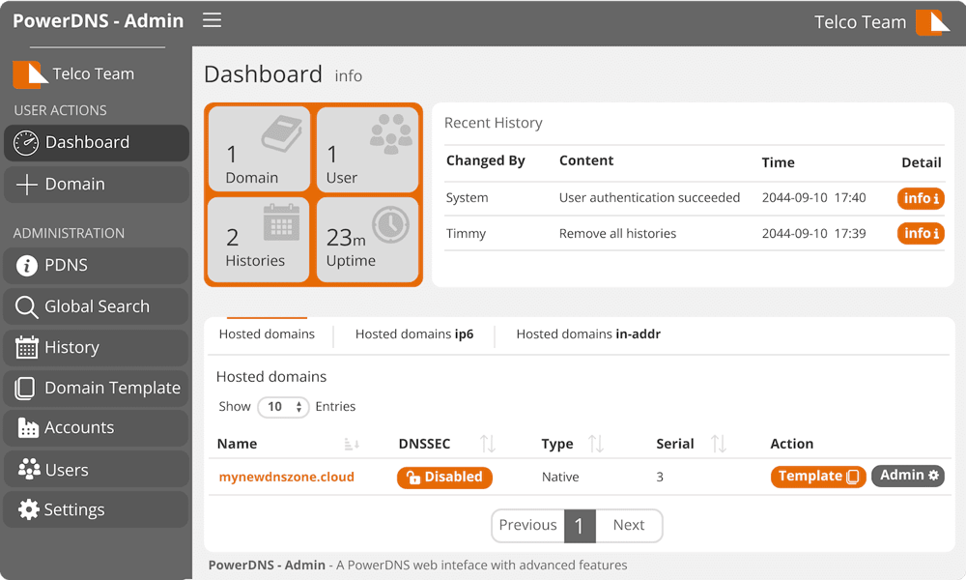966x580 pixels.
Task: Open the 23m Uptime stat card
Action: tap(368, 239)
